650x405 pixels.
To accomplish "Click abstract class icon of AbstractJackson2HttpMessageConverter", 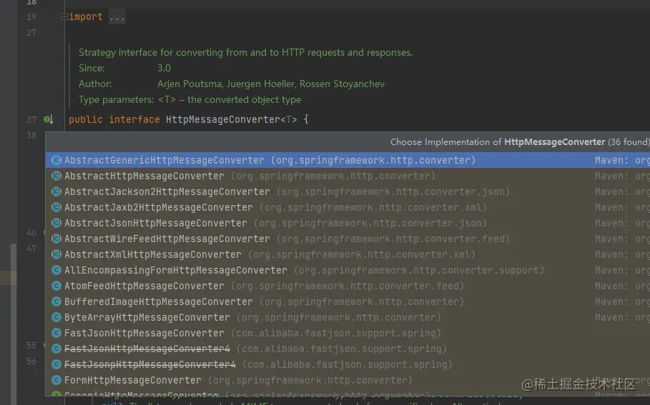I will pos(56,191).
